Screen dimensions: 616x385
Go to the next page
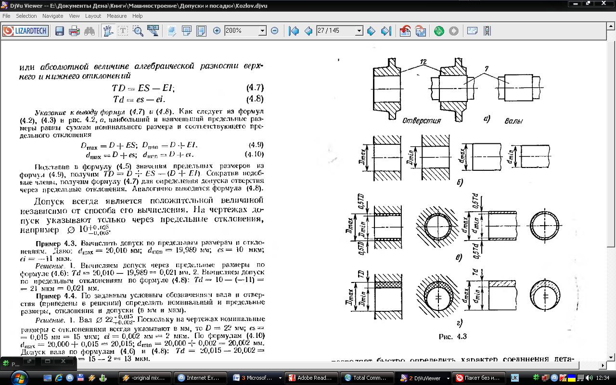371,31
